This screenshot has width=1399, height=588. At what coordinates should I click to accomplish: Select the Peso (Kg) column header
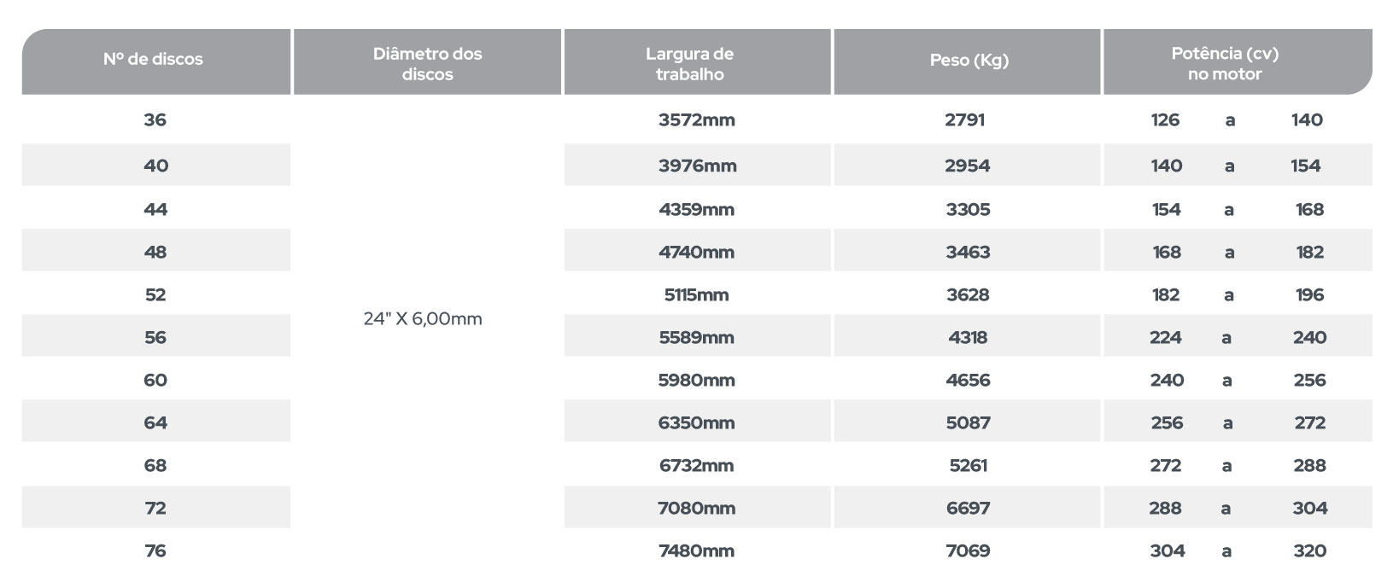point(967,61)
